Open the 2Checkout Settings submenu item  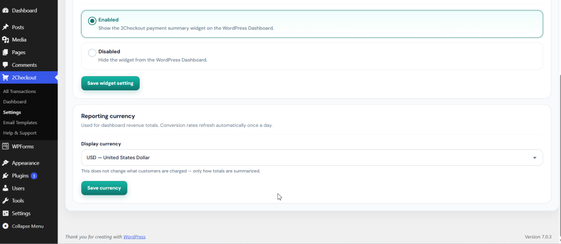coord(12,112)
